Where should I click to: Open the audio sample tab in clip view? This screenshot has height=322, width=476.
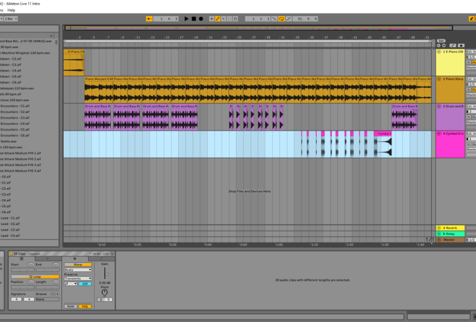(x=74, y=259)
